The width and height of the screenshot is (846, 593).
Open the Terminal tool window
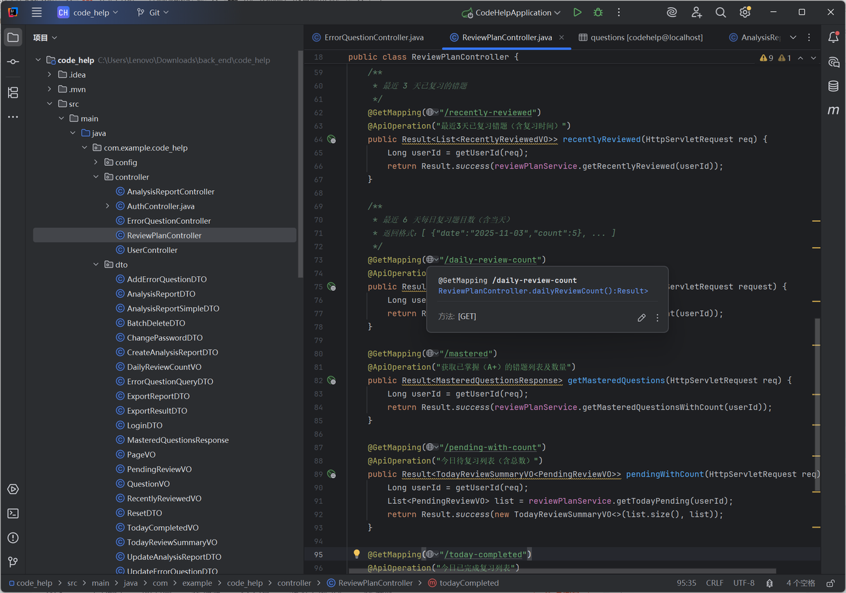(x=13, y=513)
